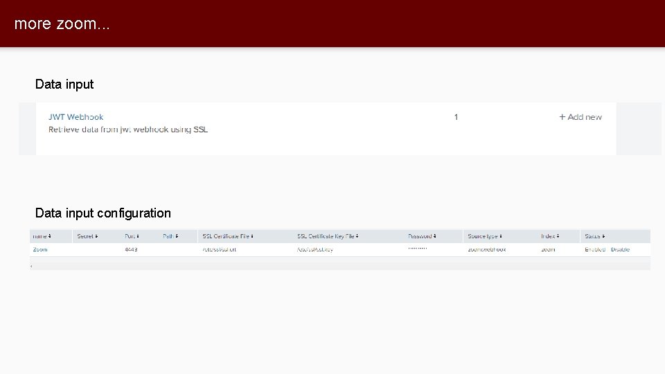Viewport: 665px width, 374px height.
Task: Click the Enabled status text
Action: (595, 249)
